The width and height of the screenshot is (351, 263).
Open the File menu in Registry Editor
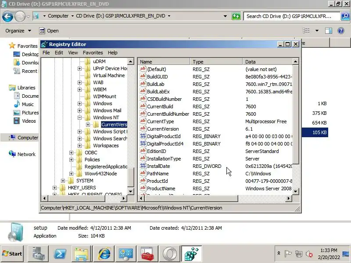click(x=46, y=53)
